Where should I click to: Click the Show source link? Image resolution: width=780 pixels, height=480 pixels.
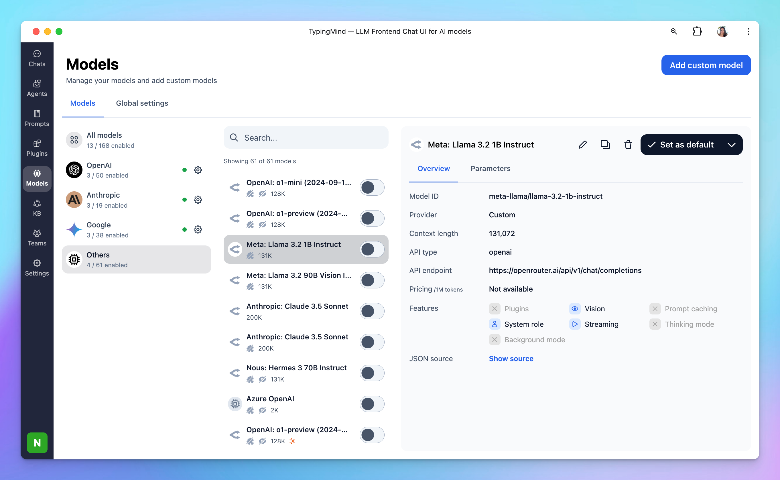(511, 358)
